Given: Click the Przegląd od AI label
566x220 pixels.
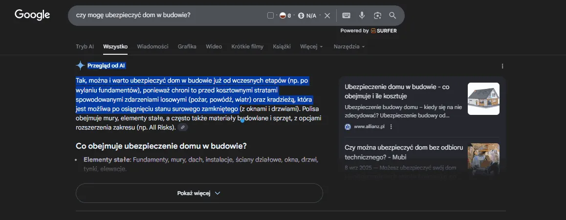Looking at the screenshot, I should [106, 66].
